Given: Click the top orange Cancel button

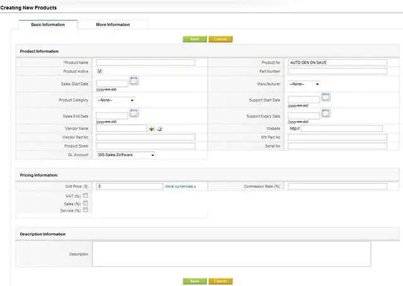Looking at the screenshot, I should click(x=220, y=39).
